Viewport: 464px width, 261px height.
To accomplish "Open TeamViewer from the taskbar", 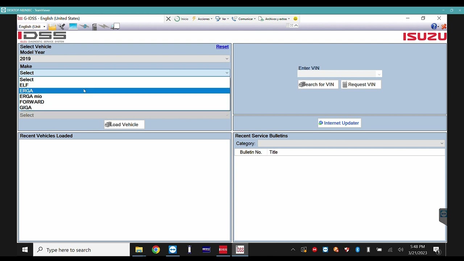I will [173, 250].
